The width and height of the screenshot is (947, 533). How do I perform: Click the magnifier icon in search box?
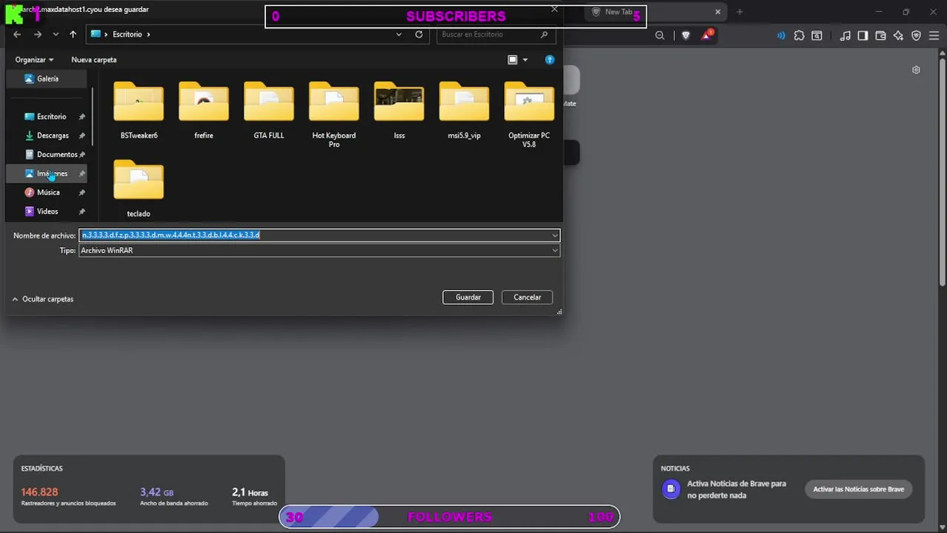tap(544, 34)
